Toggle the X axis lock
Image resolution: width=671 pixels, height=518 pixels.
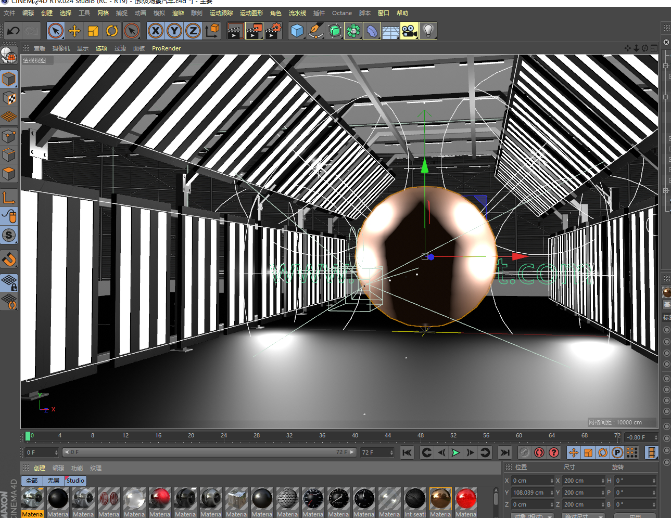click(x=156, y=31)
